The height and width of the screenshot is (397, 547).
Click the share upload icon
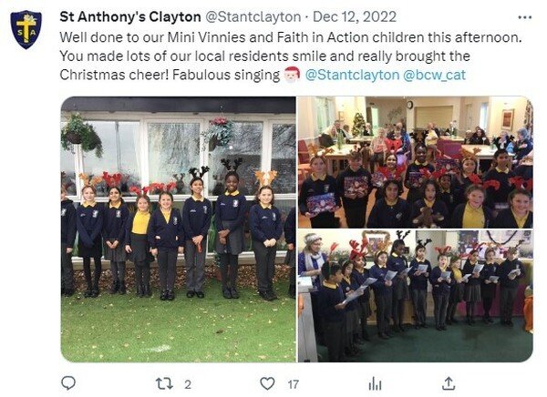[449, 383]
